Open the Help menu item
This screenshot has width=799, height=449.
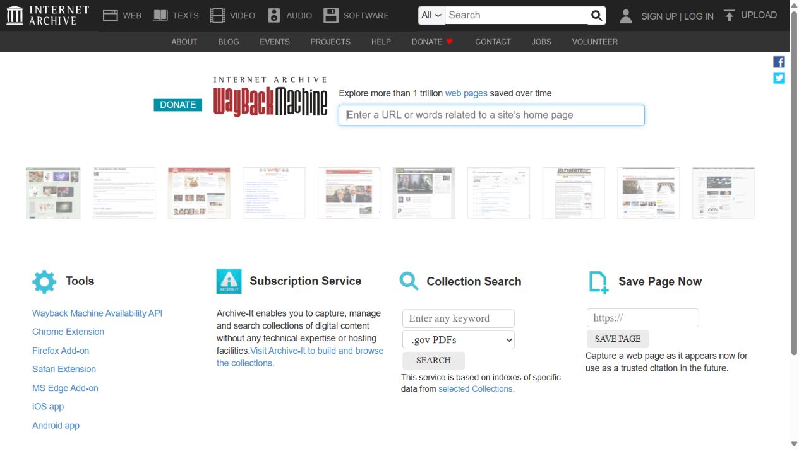(x=381, y=42)
